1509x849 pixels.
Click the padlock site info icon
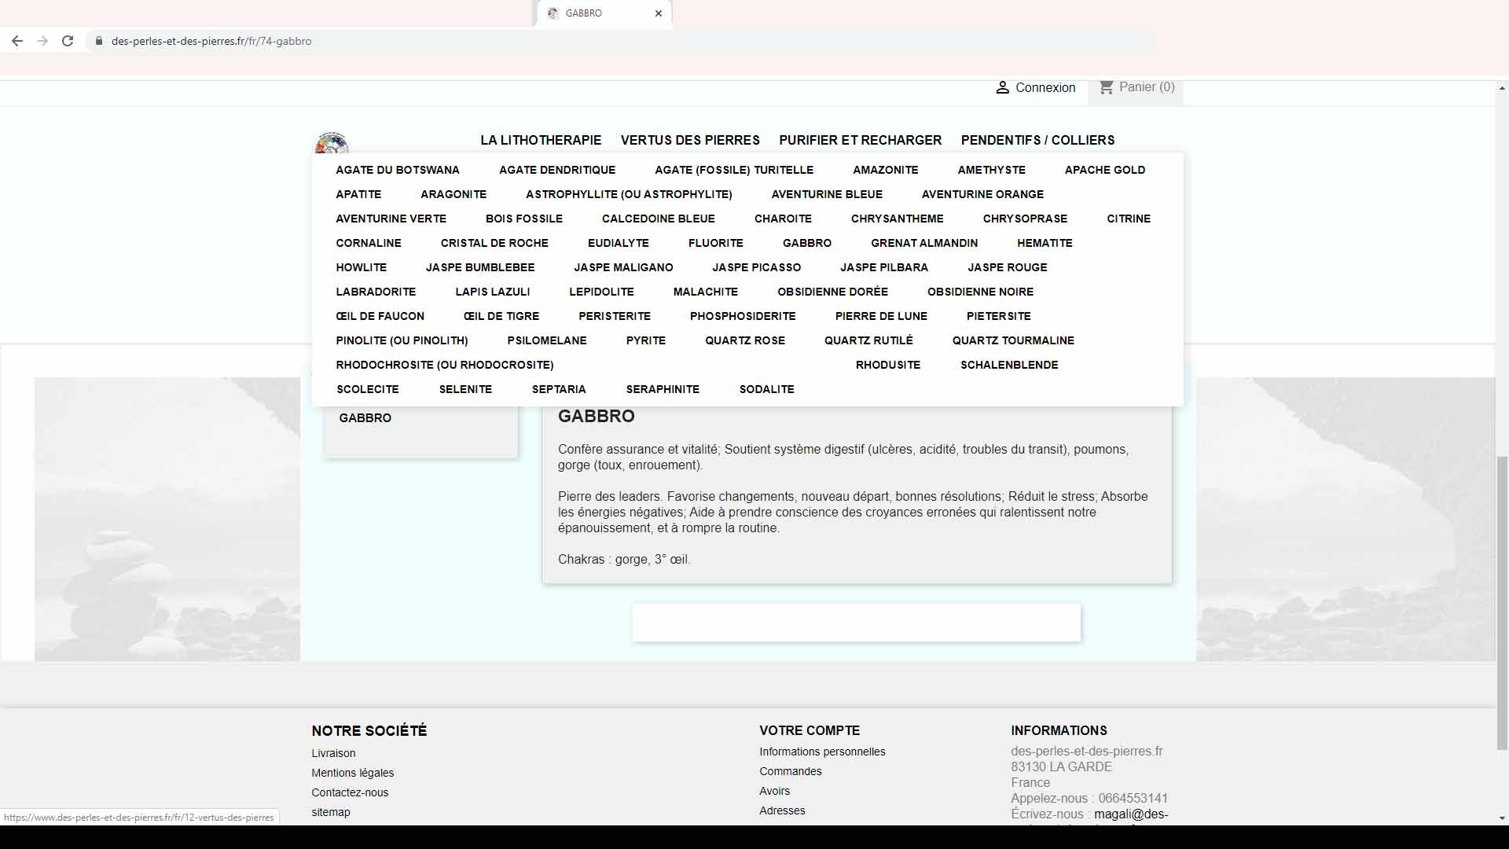point(98,41)
